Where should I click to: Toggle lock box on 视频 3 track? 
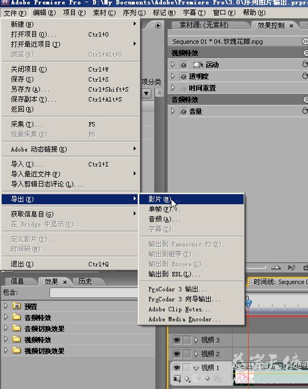[x=186, y=340]
